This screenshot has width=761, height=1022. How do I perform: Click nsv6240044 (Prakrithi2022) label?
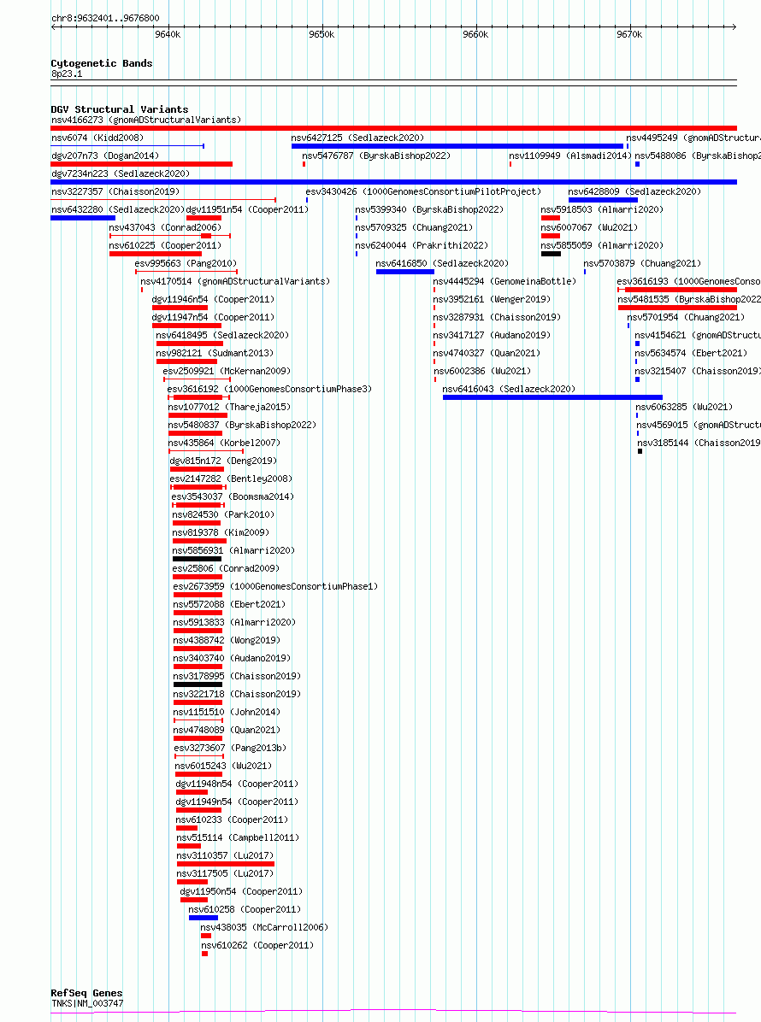pyautogui.click(x=422, y=246)
